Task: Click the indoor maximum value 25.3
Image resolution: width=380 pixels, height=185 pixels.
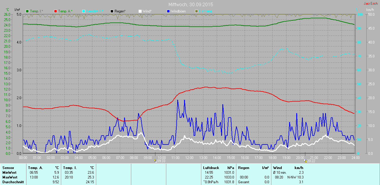Action: pyautogui.click(x=90, y=177)
